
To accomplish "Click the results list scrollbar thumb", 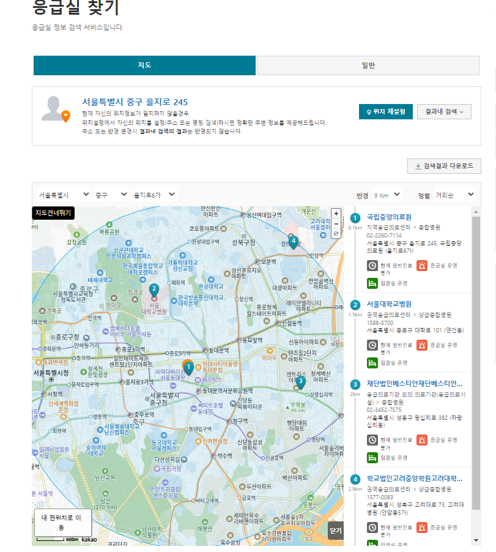I will pos(476,363).
